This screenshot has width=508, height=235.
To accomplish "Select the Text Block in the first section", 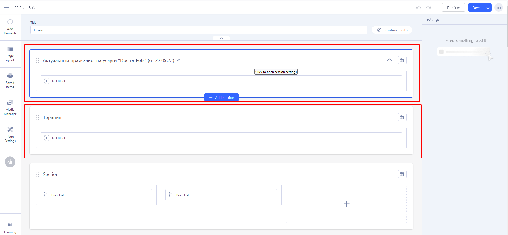I will (x=221, y=81).
